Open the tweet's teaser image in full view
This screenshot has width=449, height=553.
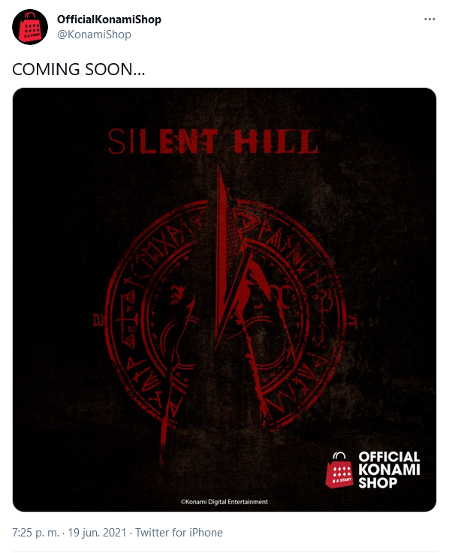coord(225,300)
